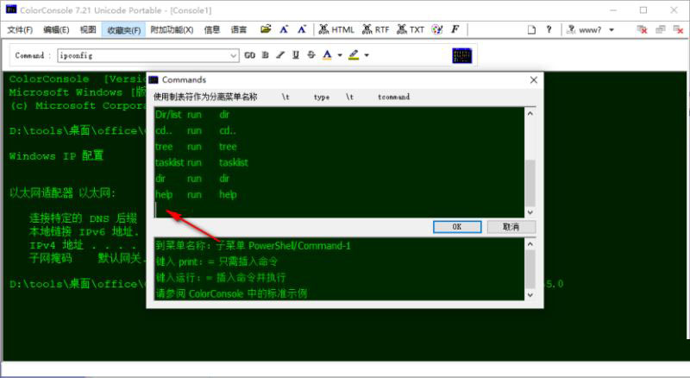Toggle underline formatting
The image size is (690, 378).
tap(296, 55)
